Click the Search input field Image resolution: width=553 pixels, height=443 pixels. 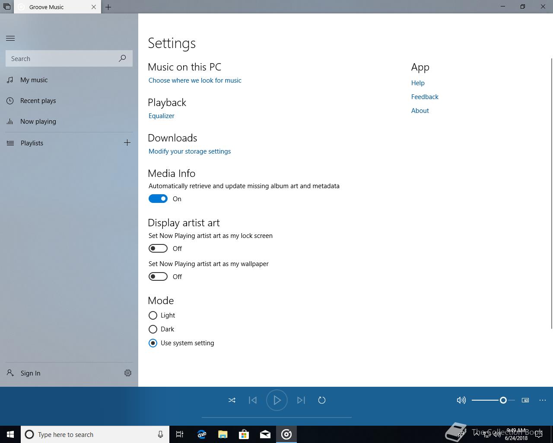(x=69, y=58)
